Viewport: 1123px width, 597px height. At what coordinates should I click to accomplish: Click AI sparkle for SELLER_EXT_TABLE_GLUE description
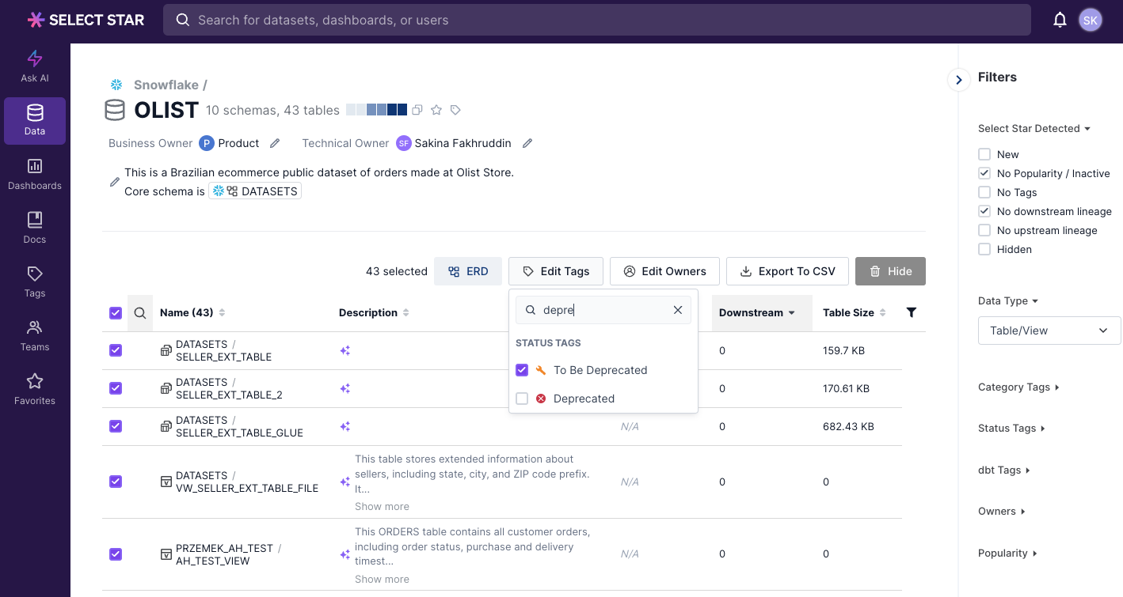click(345, 426)
